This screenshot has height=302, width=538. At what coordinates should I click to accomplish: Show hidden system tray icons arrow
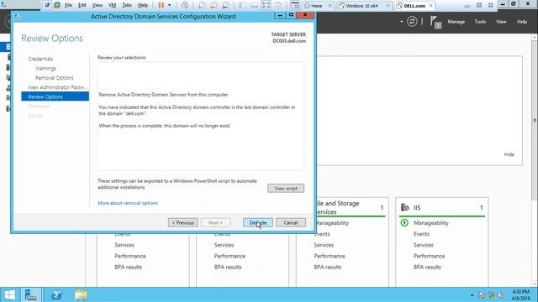pos(472,295)
